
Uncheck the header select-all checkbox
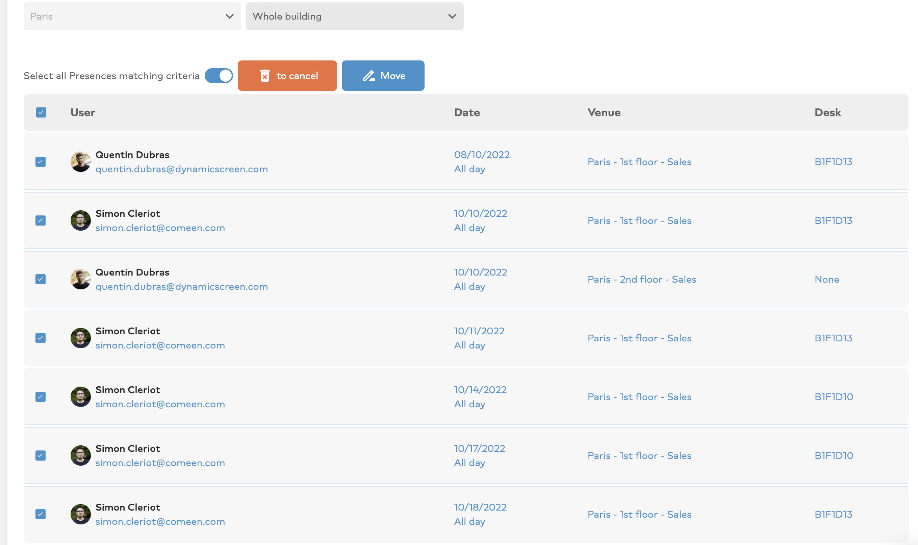41,112
